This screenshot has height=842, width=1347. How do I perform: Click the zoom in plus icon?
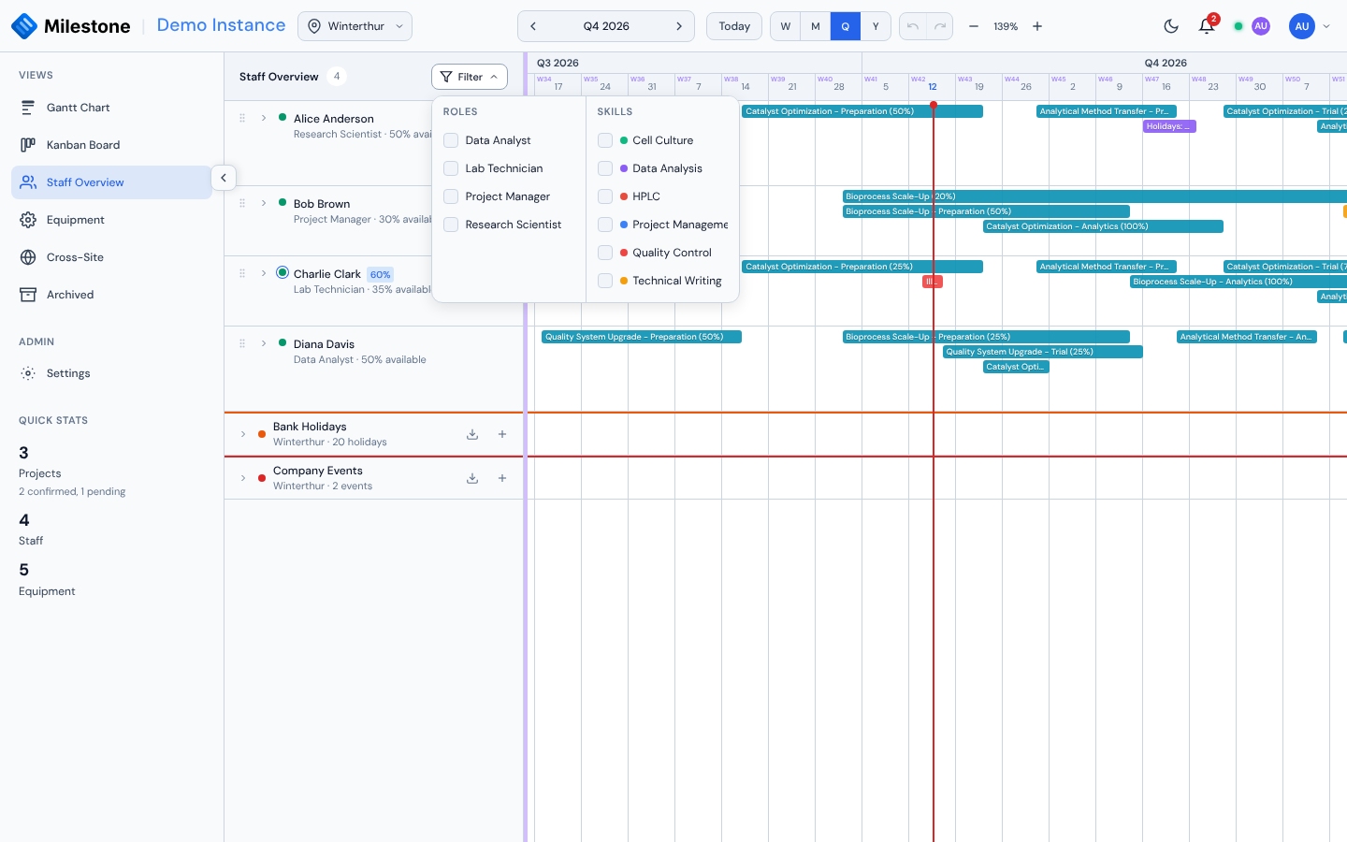pyautogui.click(x=1037, y=26)
